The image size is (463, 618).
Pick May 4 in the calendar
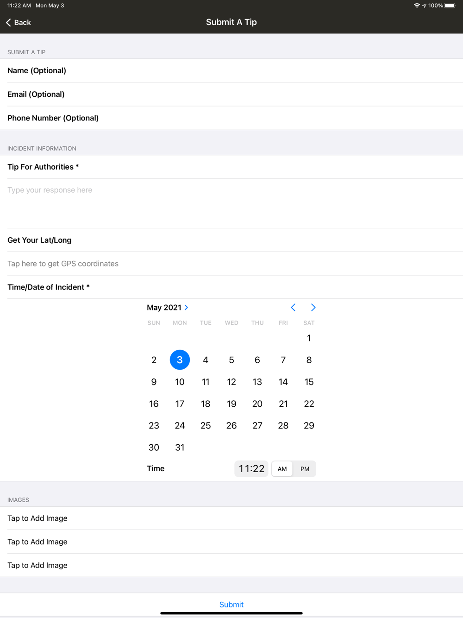(x=206, y=360)
